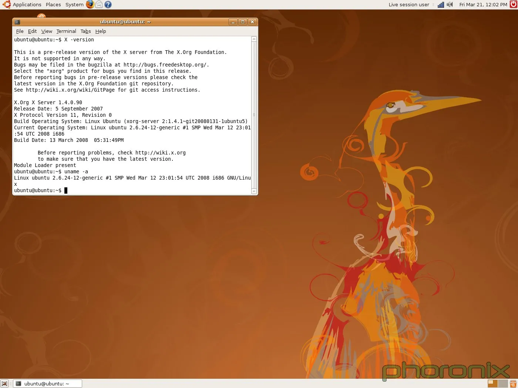Switch to the second workspace
Viewport: 518px width, 388px height.
pos(502,384)
